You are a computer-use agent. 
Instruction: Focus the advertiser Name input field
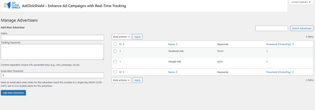coord(52,38)
